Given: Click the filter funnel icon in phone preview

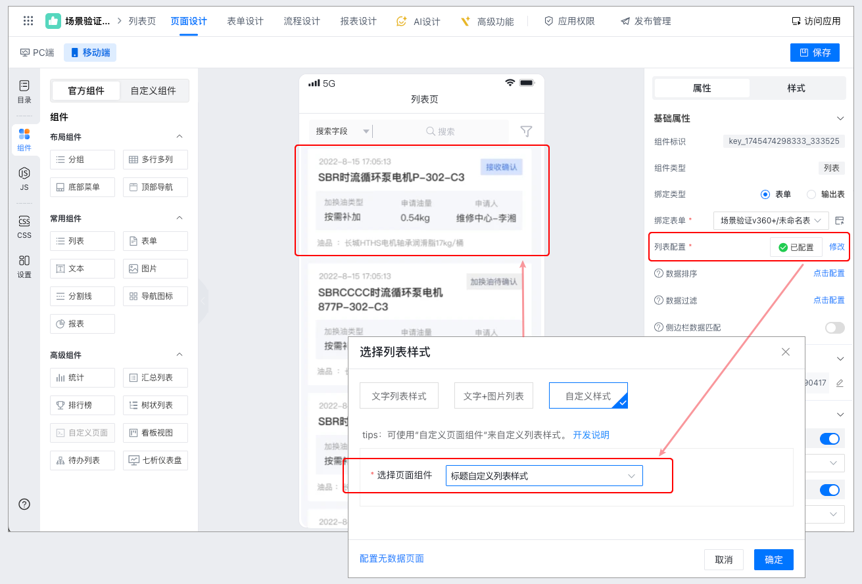Looking at the screenshot, I should tap(526, 131).
